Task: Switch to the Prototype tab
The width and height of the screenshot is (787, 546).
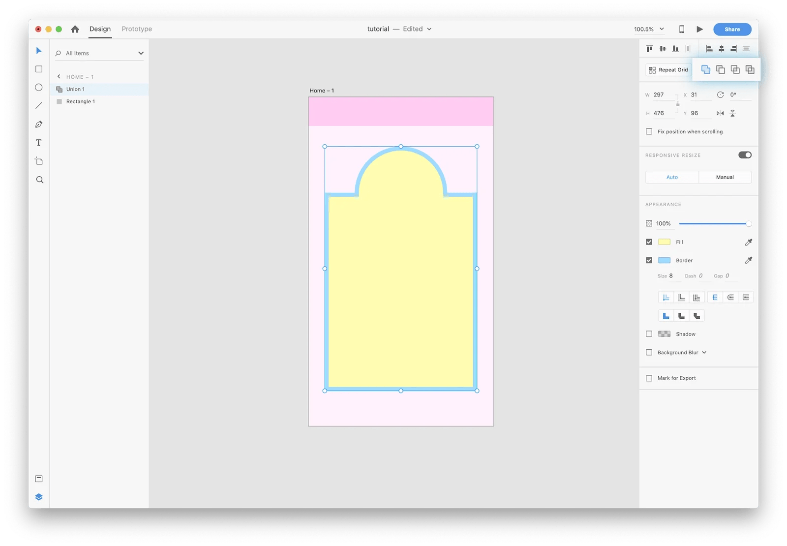Action: tap(137, 29)
